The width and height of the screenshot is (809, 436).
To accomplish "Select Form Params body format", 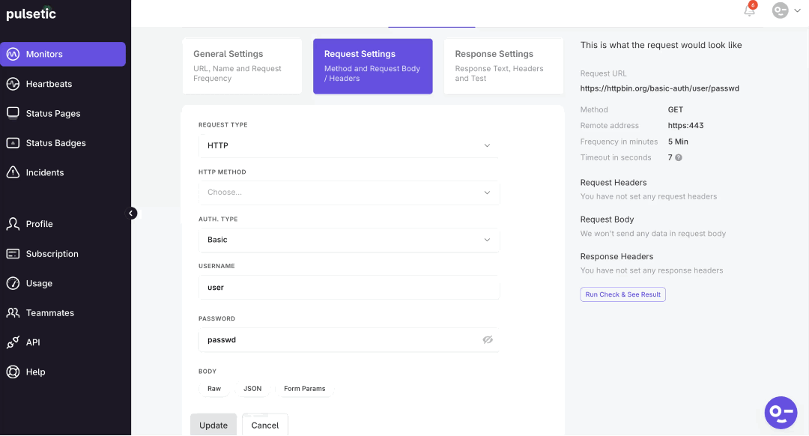I will (305, 388).
